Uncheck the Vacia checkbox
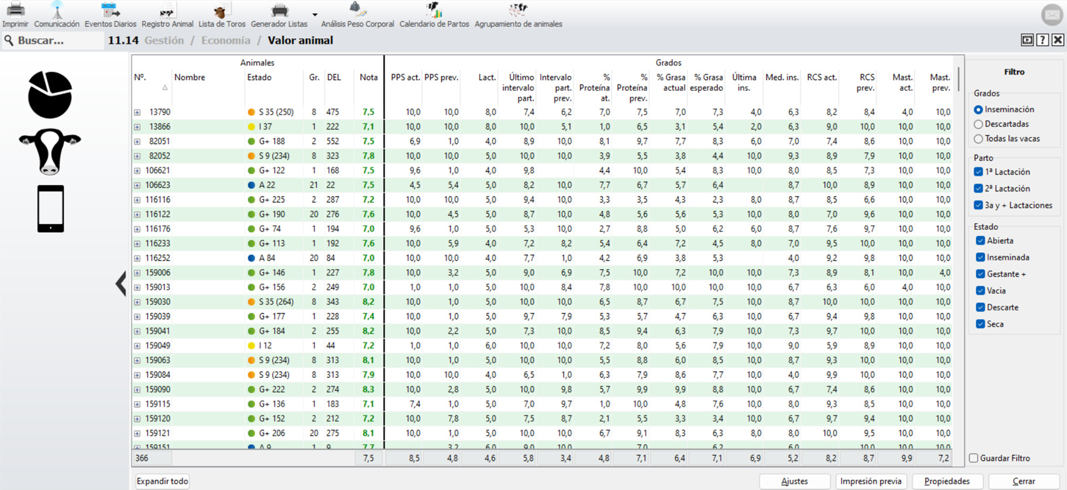The height and width of the screenshot is (490, 1067). tap(980, 290)
